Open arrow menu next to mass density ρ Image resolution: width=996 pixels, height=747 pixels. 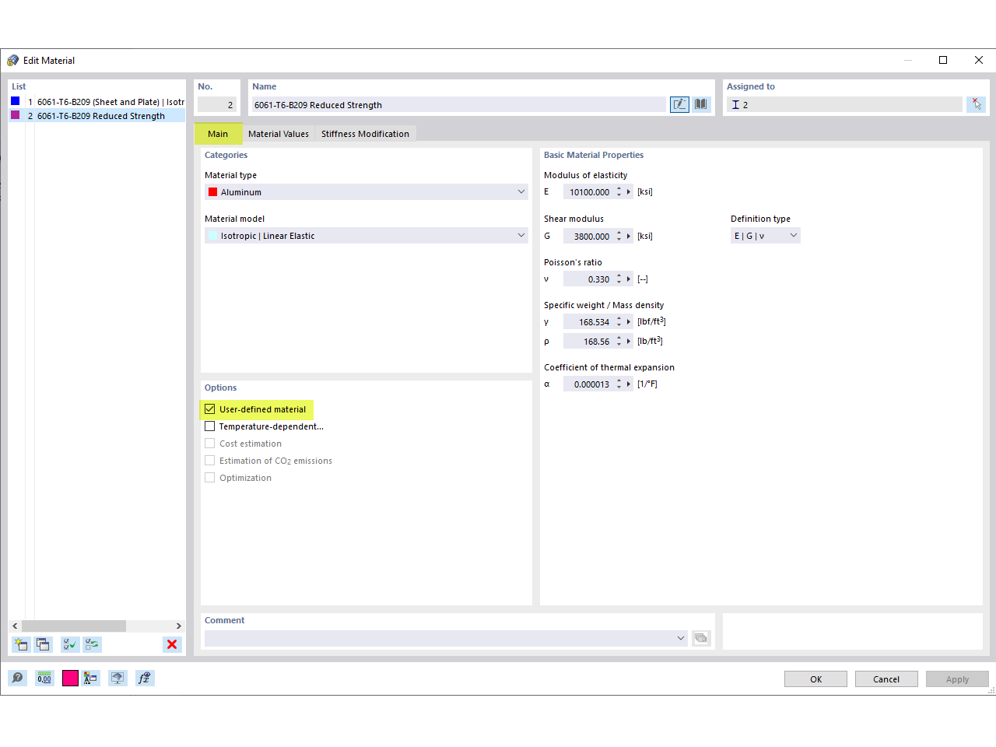coord(629,342)
